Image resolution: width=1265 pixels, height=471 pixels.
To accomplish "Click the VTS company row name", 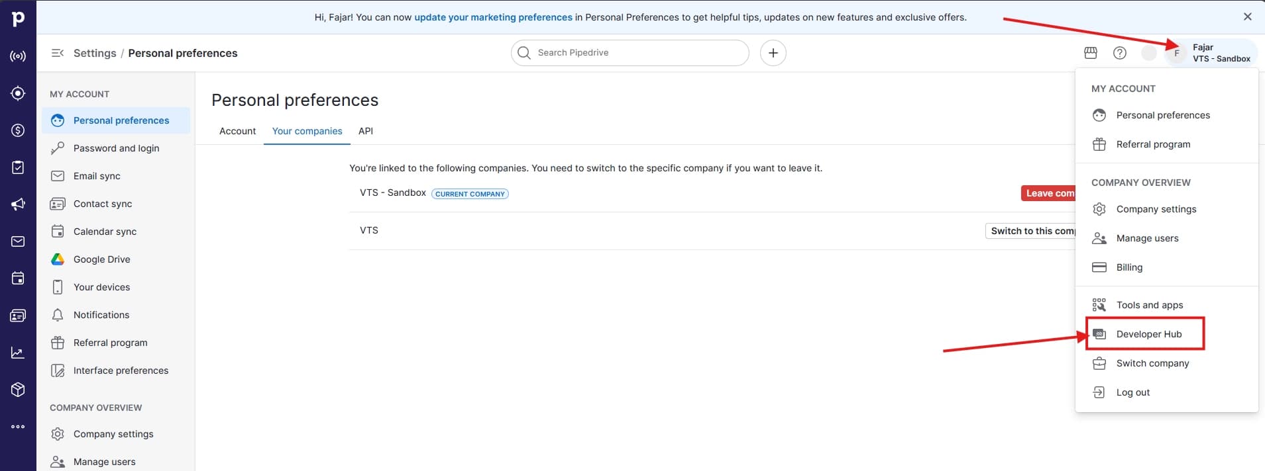I will point(369,230).
